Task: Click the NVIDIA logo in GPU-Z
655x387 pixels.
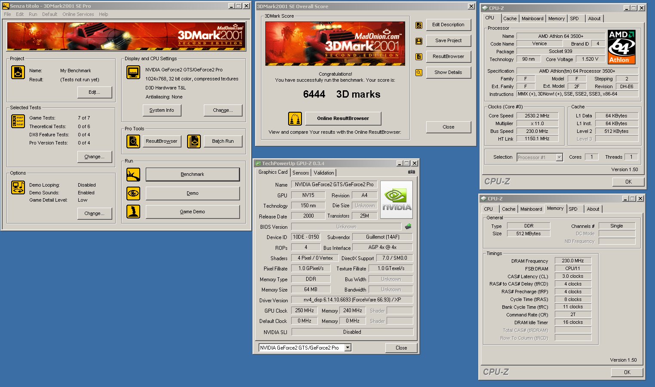Action: (x=397, y=200)
